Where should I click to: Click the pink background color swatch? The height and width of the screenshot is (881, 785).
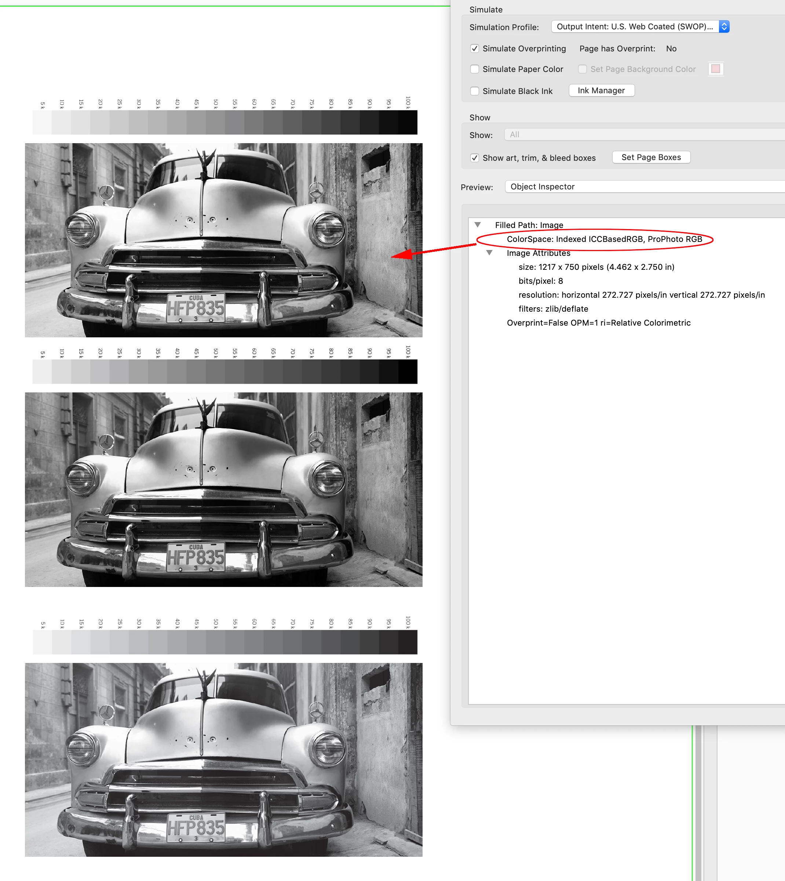coord(716,69)
